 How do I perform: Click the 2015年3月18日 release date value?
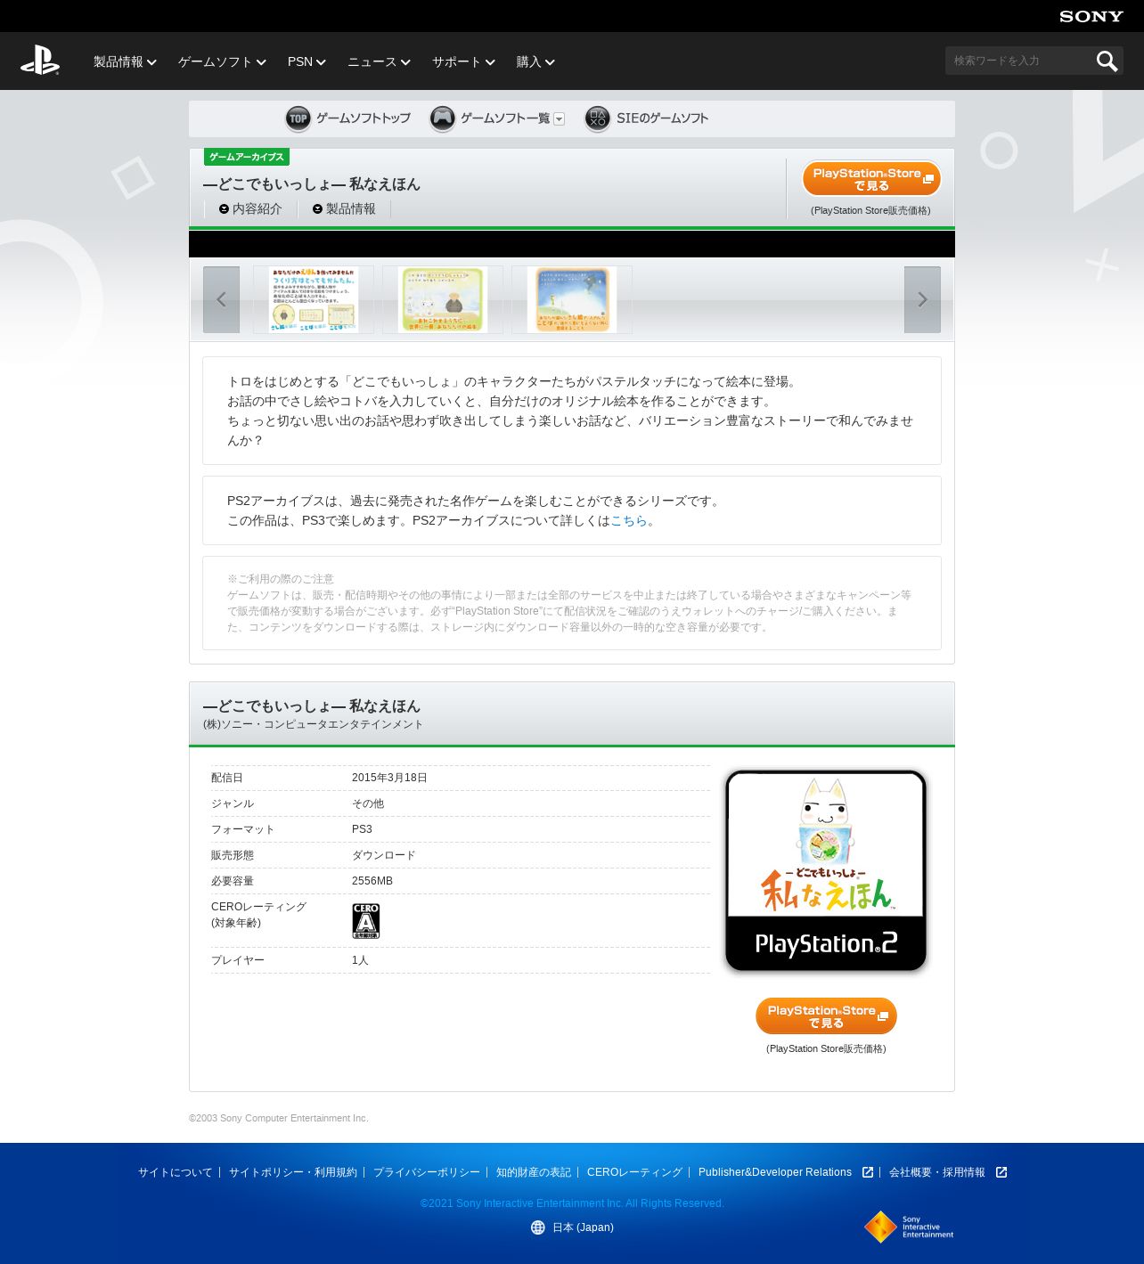[x=389, y=778]
